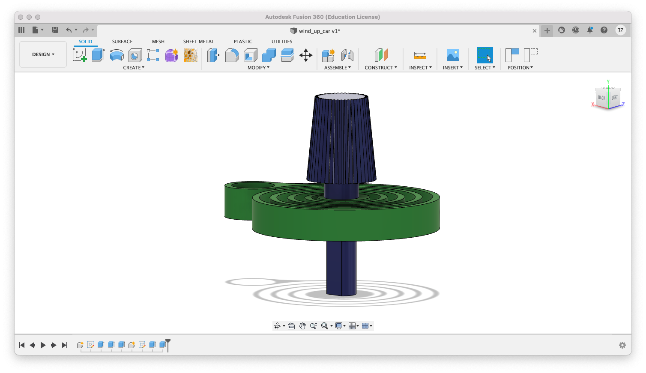Click the Capture Position icon

(512, 55)
